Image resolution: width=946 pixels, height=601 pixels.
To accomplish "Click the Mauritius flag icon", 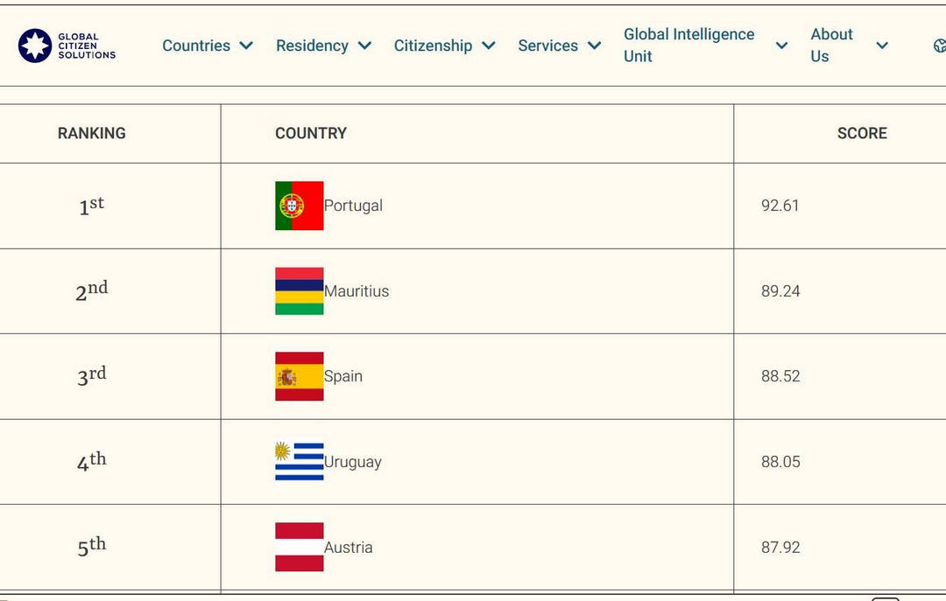I will click(x=300, y=291).
